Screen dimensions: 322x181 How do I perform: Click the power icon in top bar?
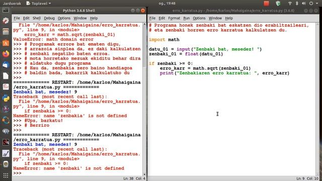[x=311, y=4]
